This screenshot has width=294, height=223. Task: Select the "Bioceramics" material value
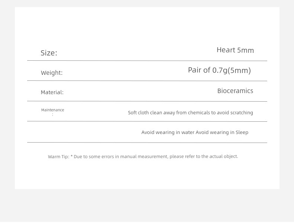tap(235, 91)
